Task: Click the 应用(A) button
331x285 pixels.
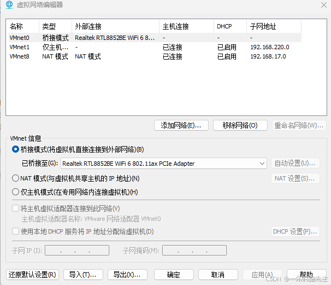Action: point(262,275)
